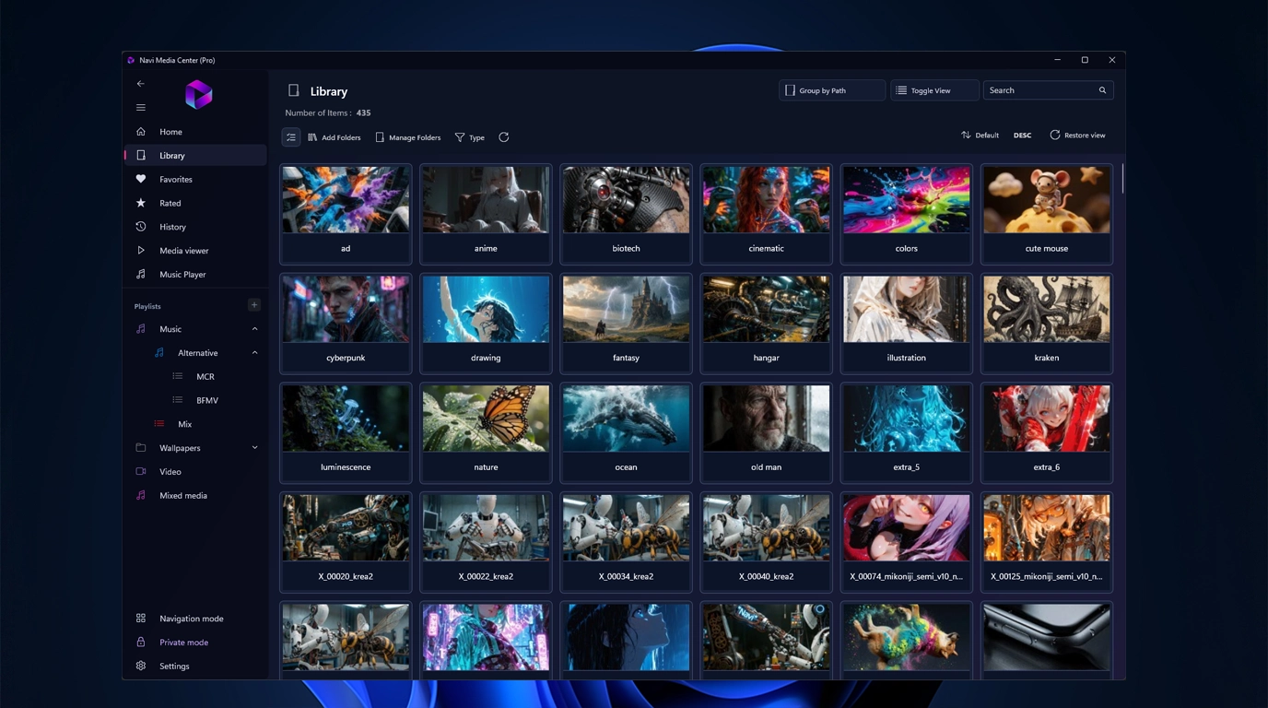Select the extra_6 item

[1047, 433]
